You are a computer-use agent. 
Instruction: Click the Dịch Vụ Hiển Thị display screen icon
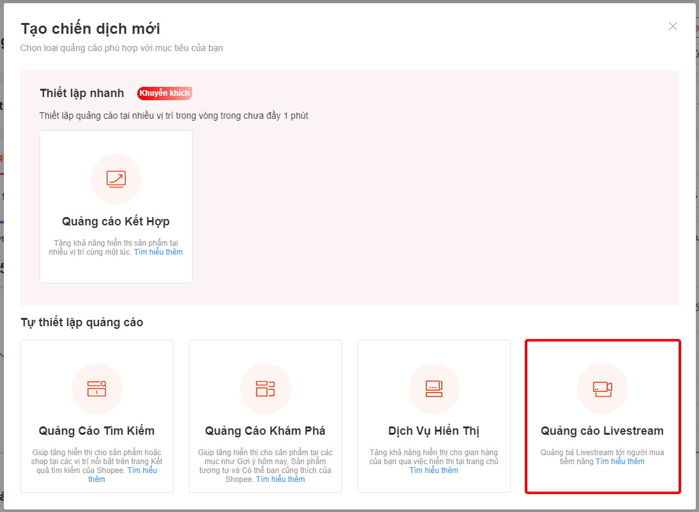tap(433, 389)
